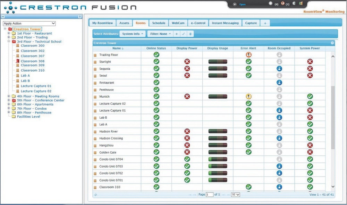The height and width of the screenshot is (205, 347).
Task: Click the Room Occupied icon for Condo Unit 0703
Action: (x=279, y=166)
